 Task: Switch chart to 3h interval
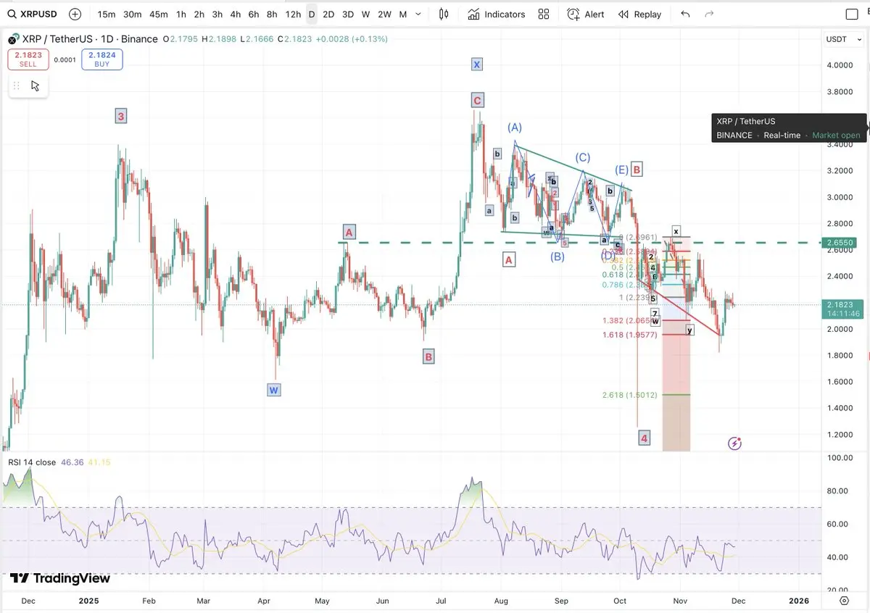coord(217,14)
